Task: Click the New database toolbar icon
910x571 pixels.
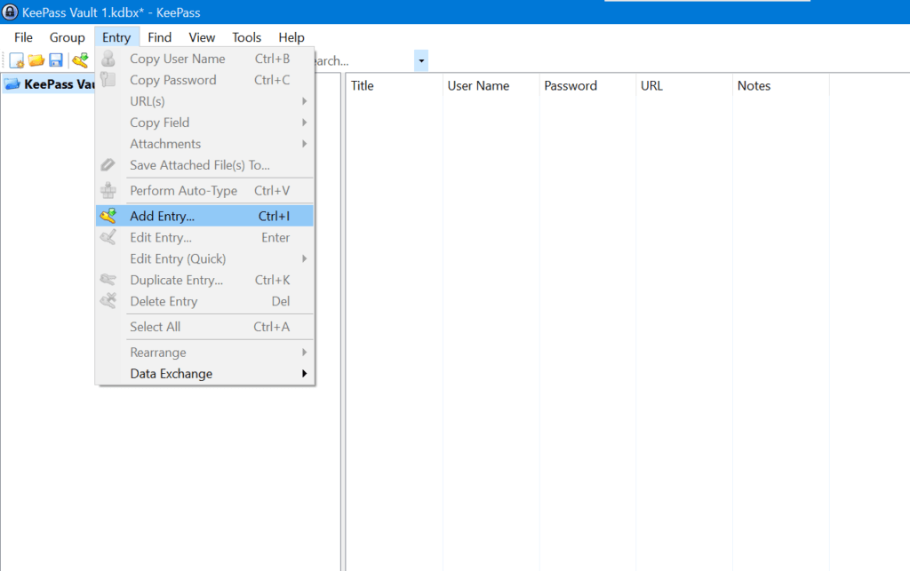Action: tap(16, 60)
